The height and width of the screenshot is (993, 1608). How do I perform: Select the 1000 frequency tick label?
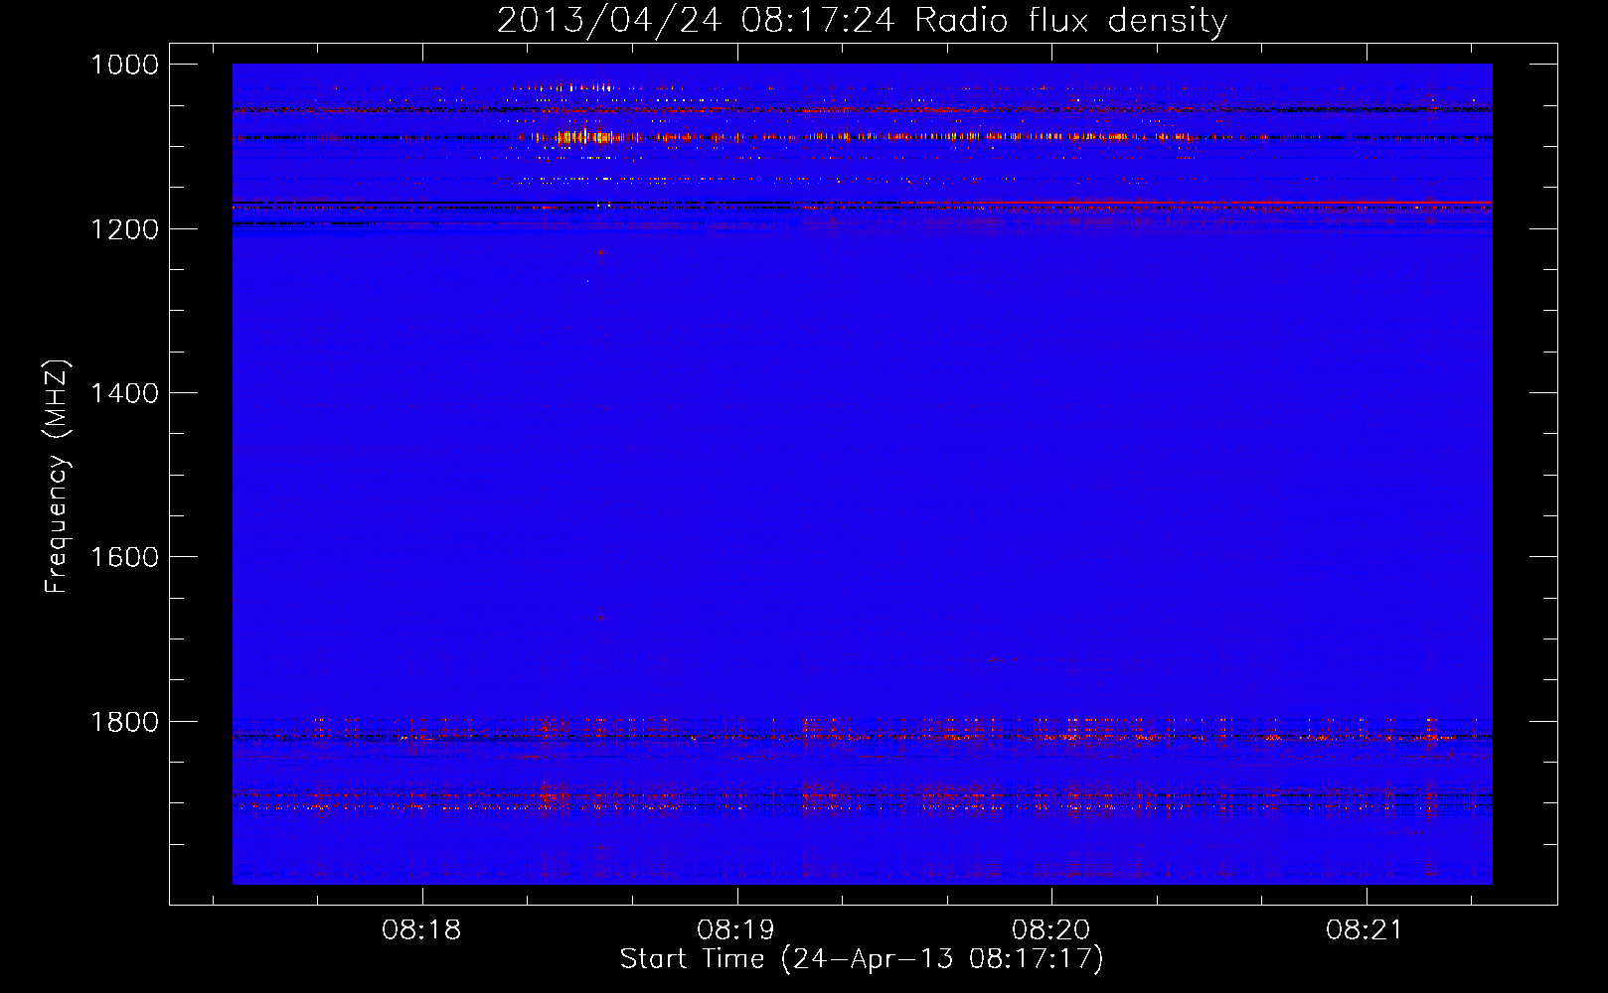coord(124,65)
